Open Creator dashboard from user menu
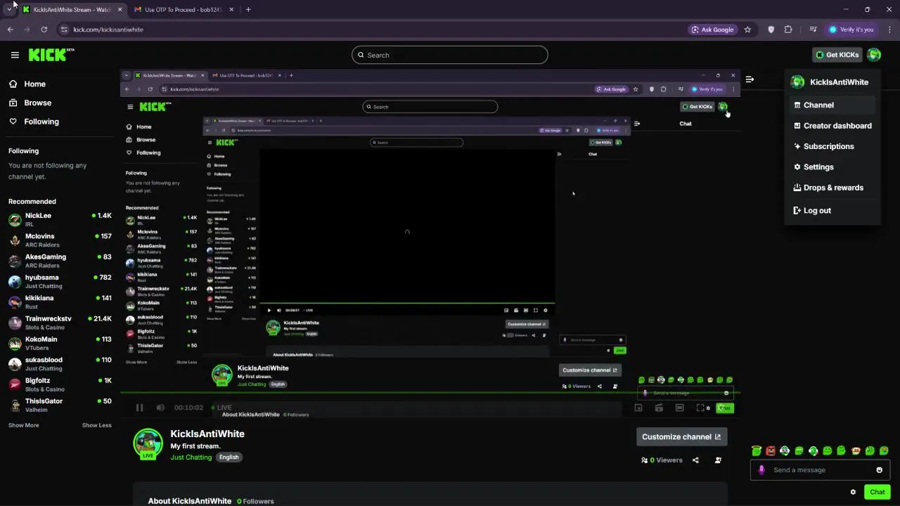Viewport: 900px width, 506px height. tap(832, 126)
